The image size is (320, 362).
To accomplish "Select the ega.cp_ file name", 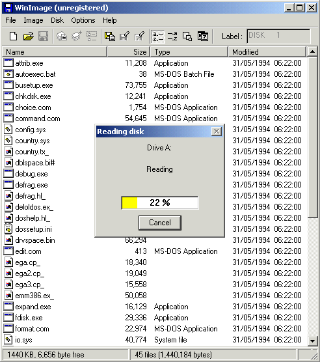I will [28, 262].
